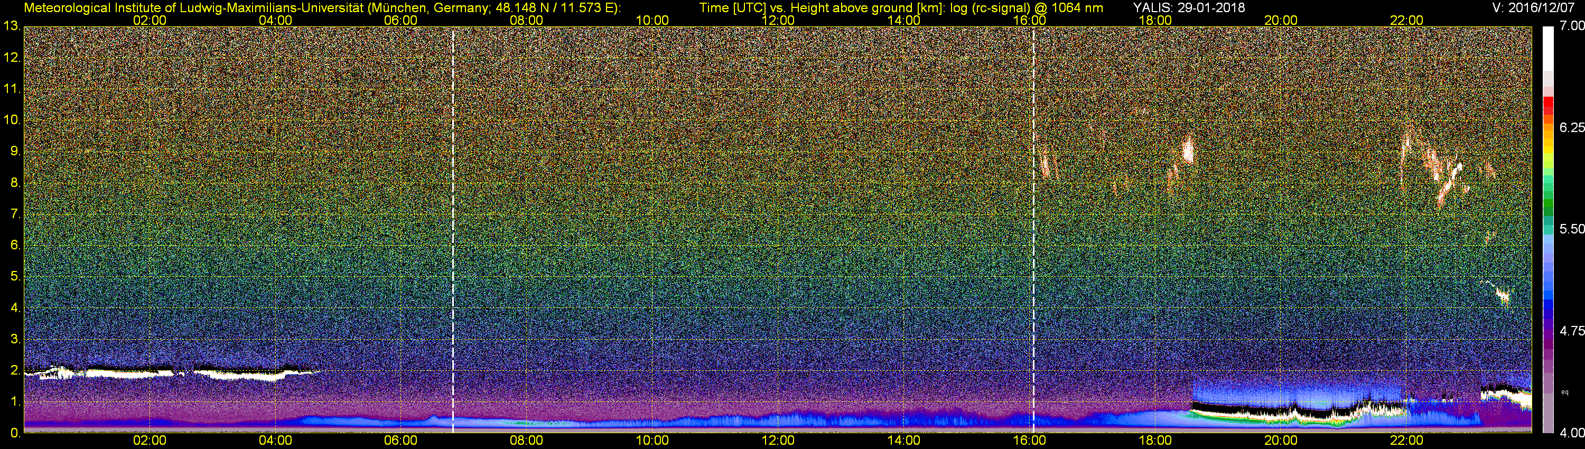The image size is (1585, 449).
Task: Pick the 13 km tick on the height axis
Action: pos(12,26)
